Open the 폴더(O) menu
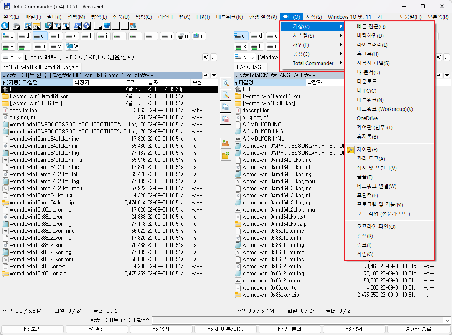 (292, 17)
